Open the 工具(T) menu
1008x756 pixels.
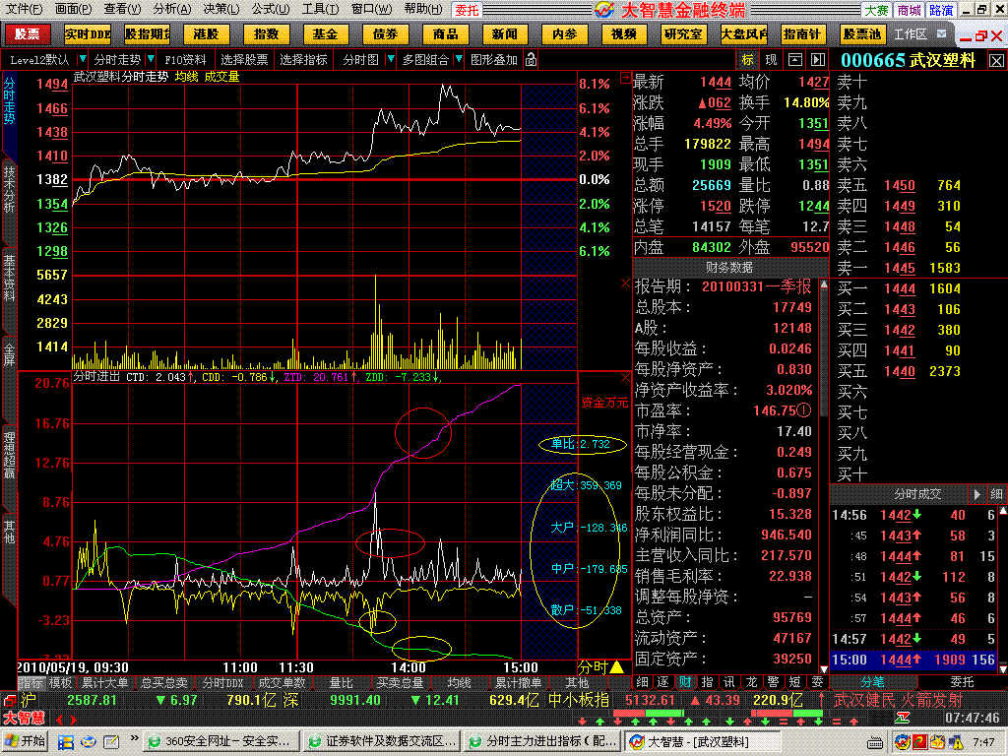(320, 9)
